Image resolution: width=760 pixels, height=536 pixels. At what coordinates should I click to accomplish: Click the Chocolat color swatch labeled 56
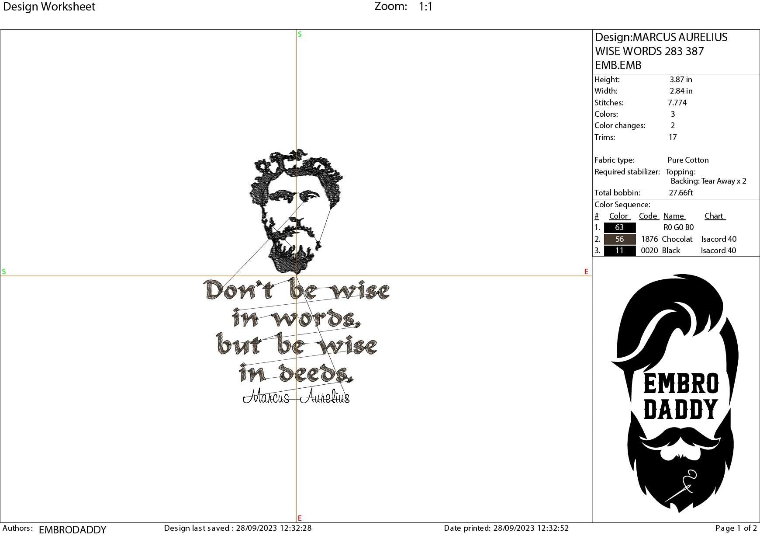pyautogui.click(x=619, y=239)
